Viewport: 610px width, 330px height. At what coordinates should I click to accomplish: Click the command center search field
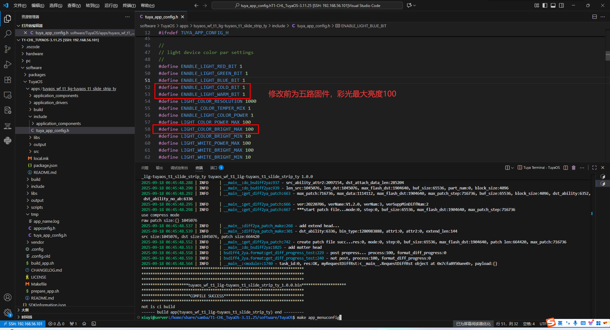click(307, 5)
